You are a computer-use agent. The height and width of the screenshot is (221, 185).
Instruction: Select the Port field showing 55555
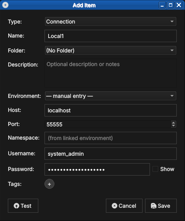pyautogui.click(x=108, y=124)
